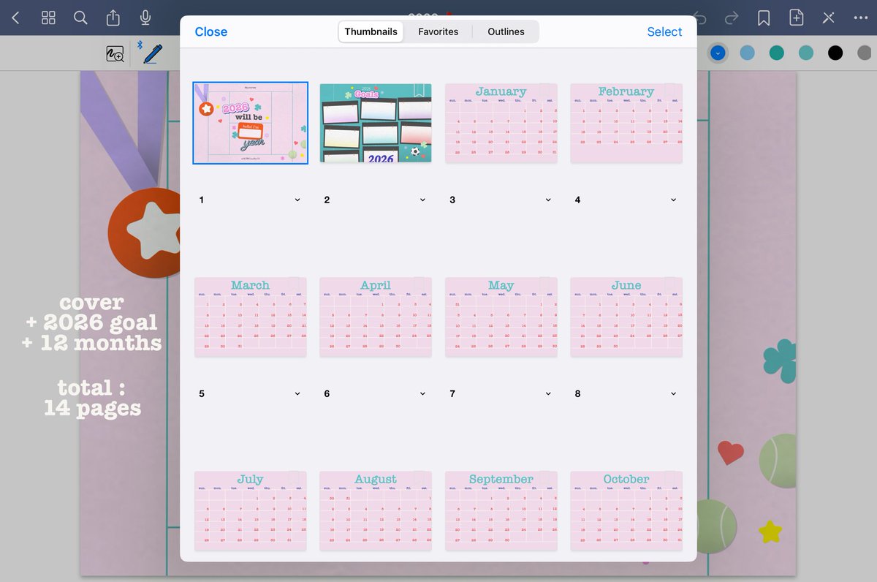Viewport: 877px width, 582px height.
Task: Switch to the Thumbnails tab
Action: coord(371,31)
